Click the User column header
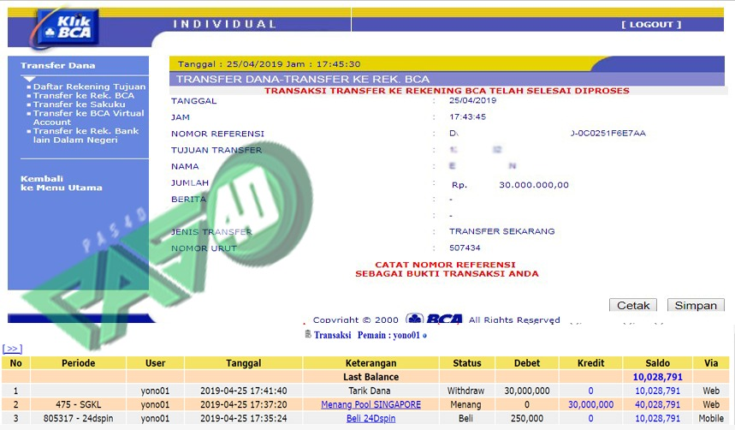Screen dimensions: 735x430 coord(155,363)
